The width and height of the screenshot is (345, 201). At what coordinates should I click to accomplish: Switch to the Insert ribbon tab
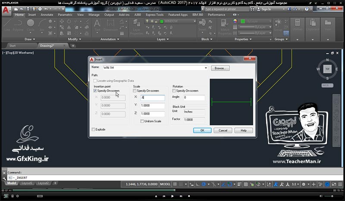click(32, 15)
